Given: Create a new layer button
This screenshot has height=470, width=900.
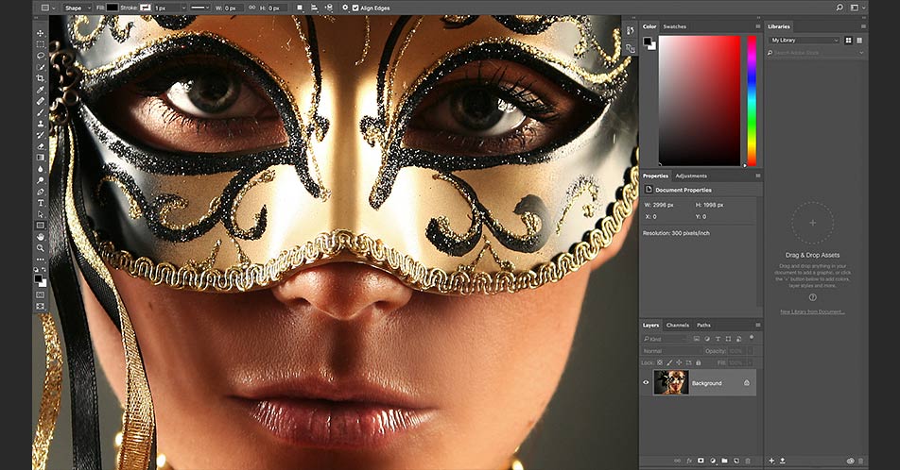Looking at the screenshot, I should [736, 461].
